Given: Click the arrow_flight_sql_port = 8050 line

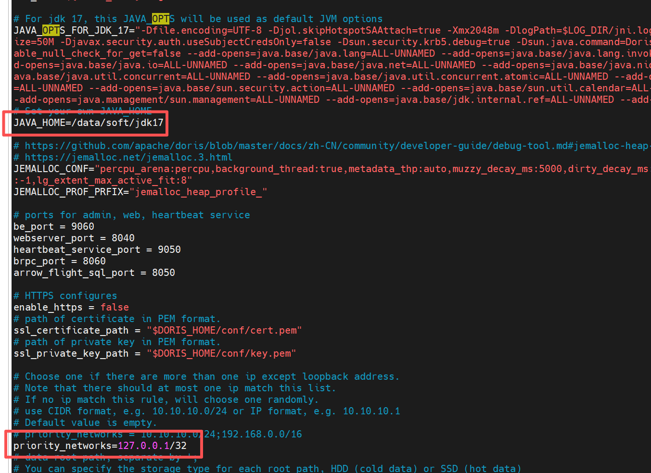Looking at the screenshot, I should click(x=94, y=273).
